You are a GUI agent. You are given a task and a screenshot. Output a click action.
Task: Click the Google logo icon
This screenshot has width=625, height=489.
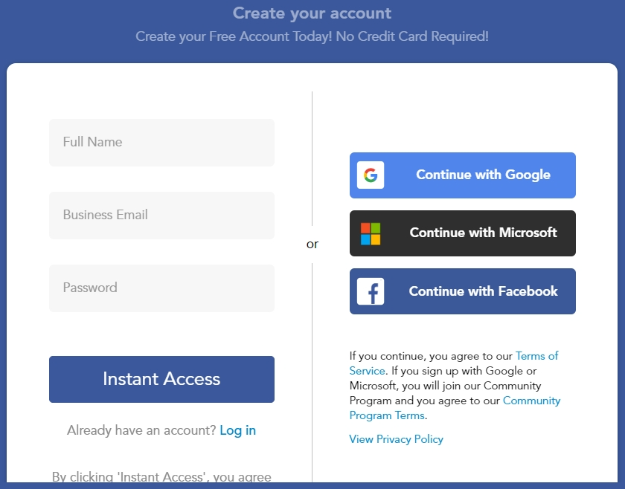pos(371,175)
